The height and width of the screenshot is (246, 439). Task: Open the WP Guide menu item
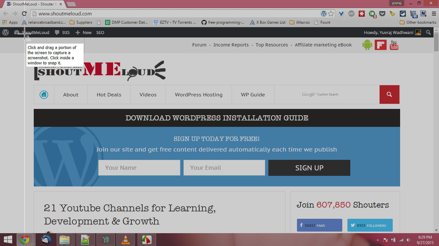click(x=253, y=94)
